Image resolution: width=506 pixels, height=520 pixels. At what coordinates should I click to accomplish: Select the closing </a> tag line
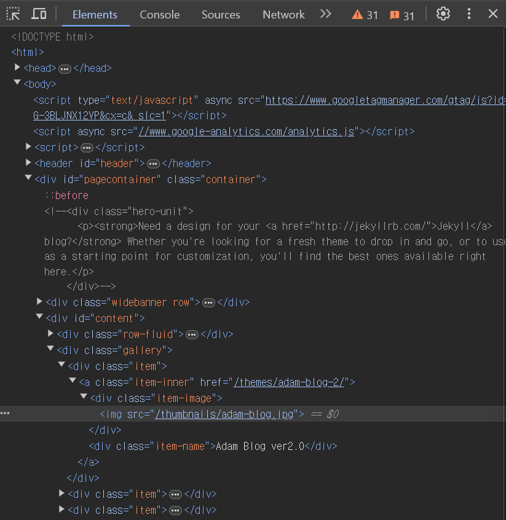89,462
